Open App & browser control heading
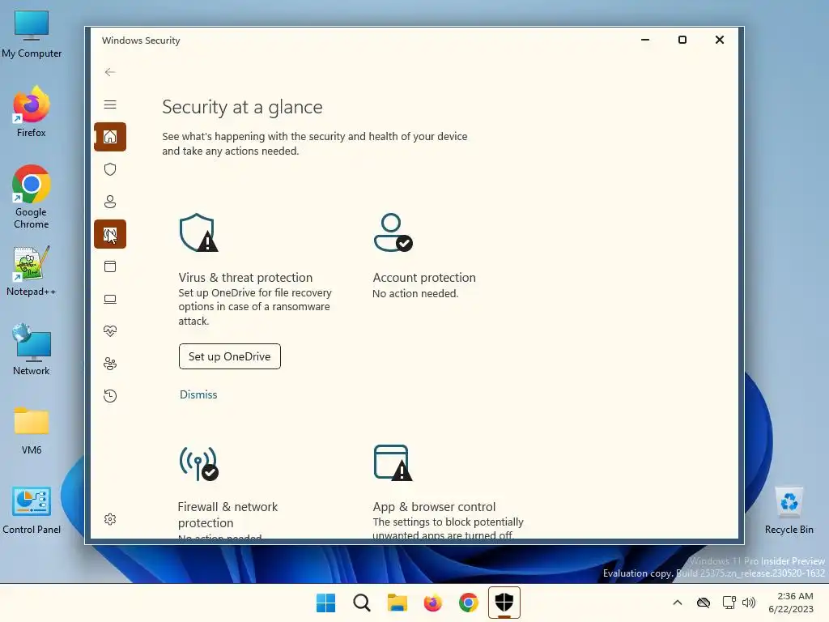The height and width of the screenshot is (622, 829). 434,507
